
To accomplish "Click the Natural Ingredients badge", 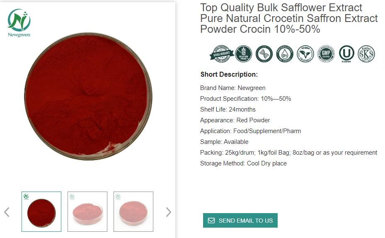I will [x=221, y=54].
